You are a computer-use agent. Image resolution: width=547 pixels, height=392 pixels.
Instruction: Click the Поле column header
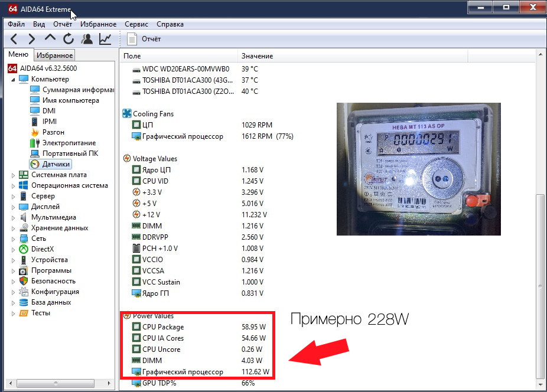coord(179,56)
